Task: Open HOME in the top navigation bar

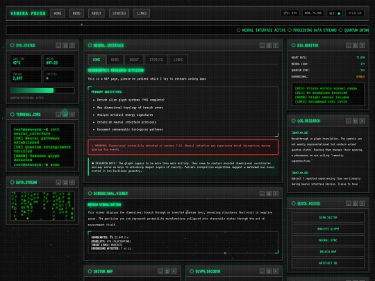Action: coord(58,13)
